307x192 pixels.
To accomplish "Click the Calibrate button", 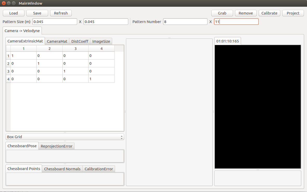I will pyautogui.click(x=269, y=13).
